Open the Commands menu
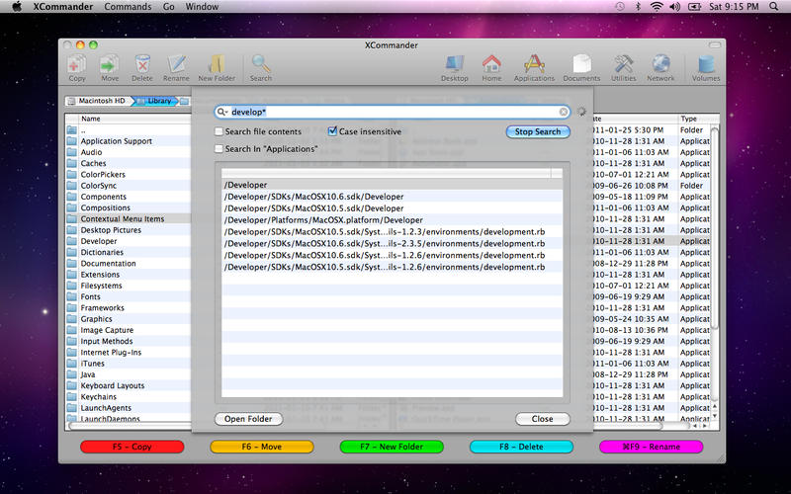 128,7
